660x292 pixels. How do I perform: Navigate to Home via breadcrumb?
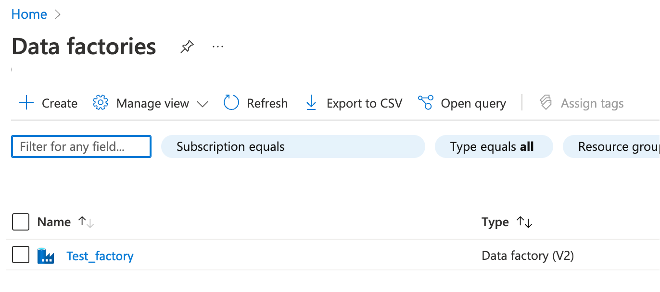(x=29, y=14)
